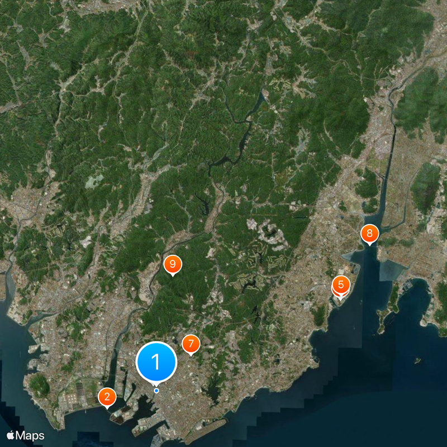Select the pin partly hidden behind pin 5

pos(340,294)
